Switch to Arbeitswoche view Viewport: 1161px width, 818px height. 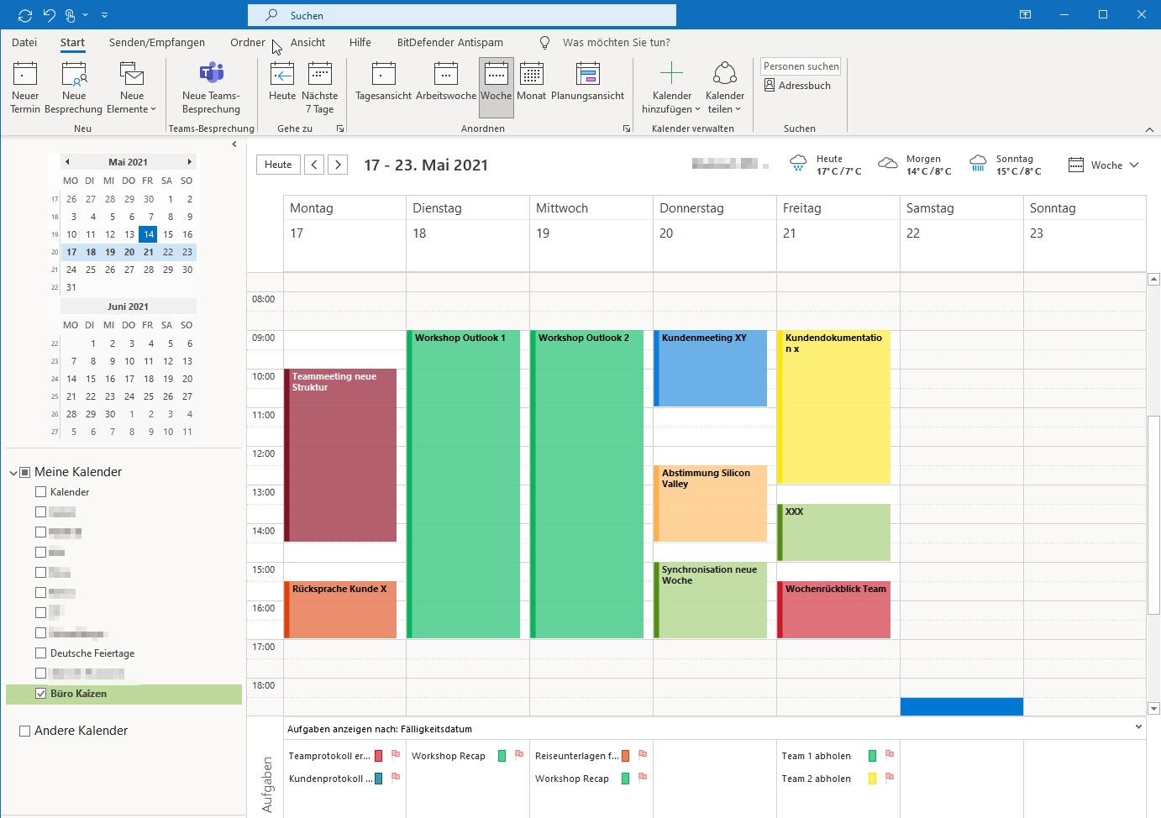[x=446, y=81]
